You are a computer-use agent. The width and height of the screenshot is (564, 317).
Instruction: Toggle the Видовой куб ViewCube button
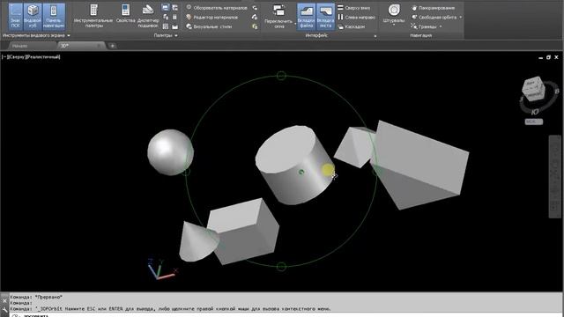point(33,16)
